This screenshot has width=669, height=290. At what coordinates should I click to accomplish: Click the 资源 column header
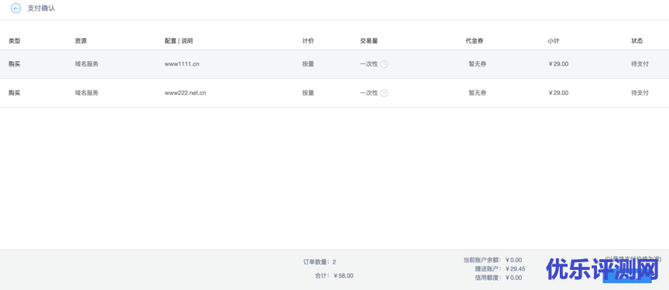(81, 41)
